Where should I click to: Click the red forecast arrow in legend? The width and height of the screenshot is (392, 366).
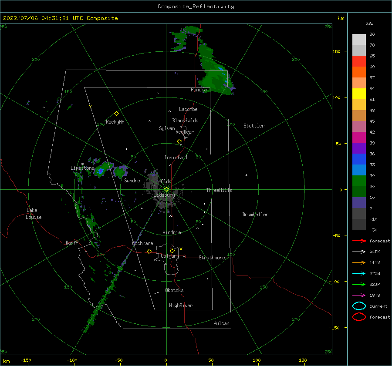359,241
